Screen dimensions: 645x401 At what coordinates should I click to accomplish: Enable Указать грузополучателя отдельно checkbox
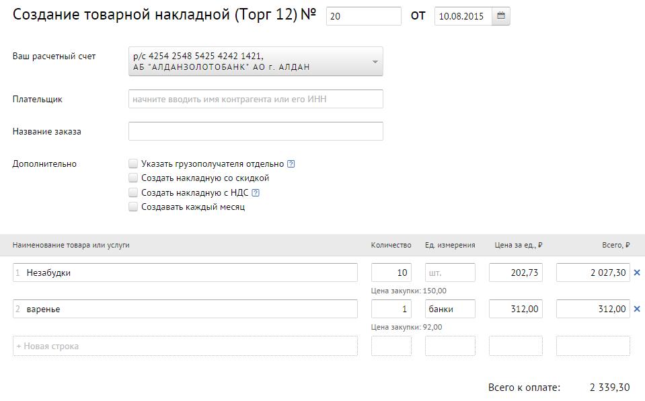133,163
